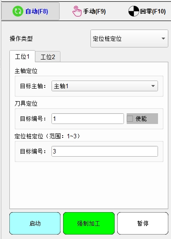
Task: Click the 刀具定位 目标编号 input field
Action: [88, 119]
